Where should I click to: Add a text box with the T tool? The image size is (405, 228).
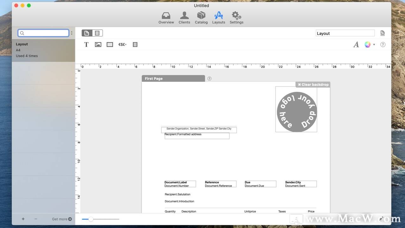86,45
